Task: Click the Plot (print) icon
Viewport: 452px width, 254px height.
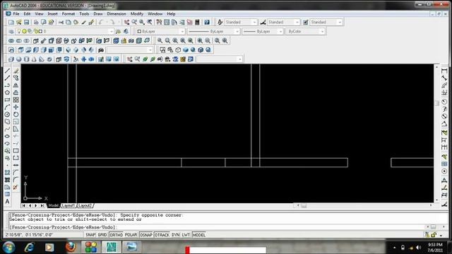Action: pos(36,22)
